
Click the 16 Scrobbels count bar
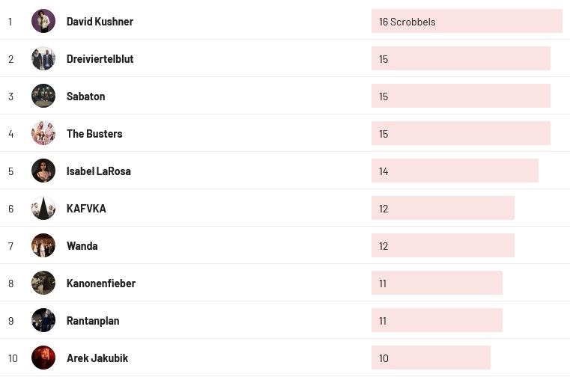click(x=467, y=21)
